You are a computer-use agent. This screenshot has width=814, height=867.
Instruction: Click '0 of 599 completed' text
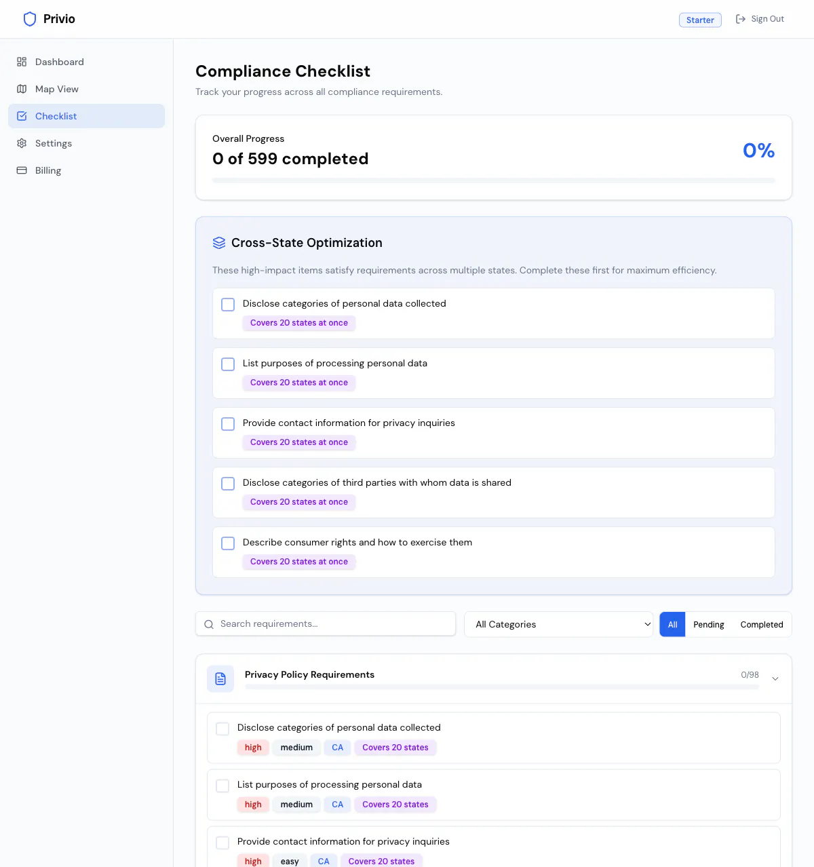pos(290,159)
